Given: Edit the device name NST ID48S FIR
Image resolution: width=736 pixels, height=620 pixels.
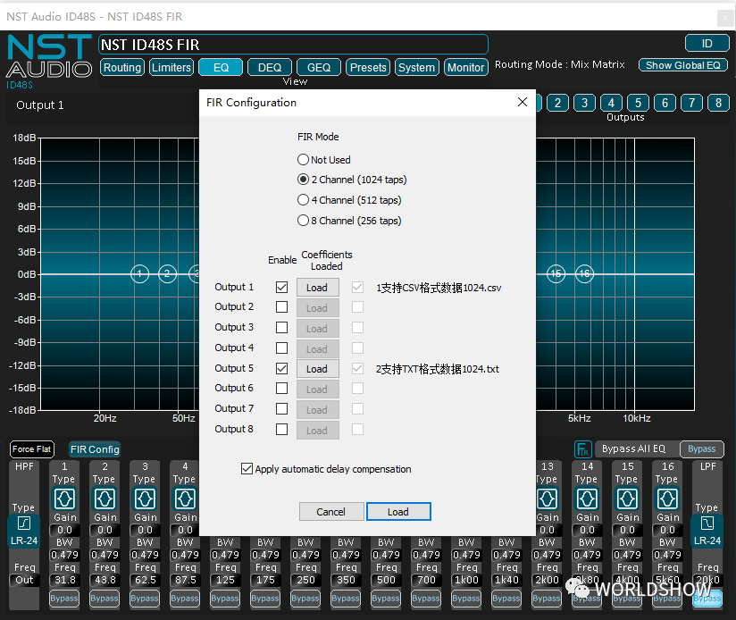Looking at the screenshot, I should 293,45.
